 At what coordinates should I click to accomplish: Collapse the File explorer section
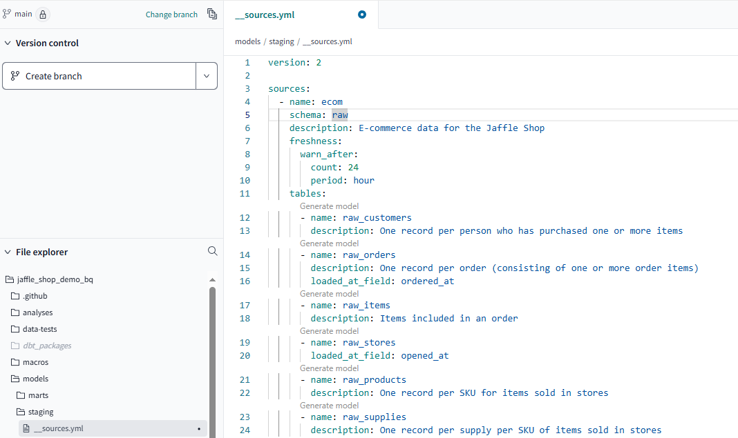click(x=8, y=251)
